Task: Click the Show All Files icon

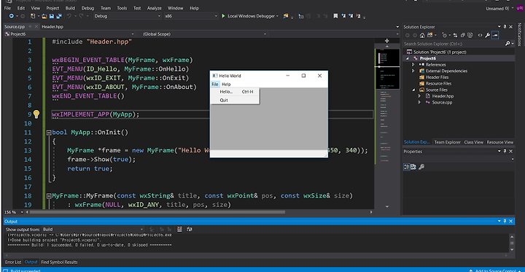Action: point(470,35)
